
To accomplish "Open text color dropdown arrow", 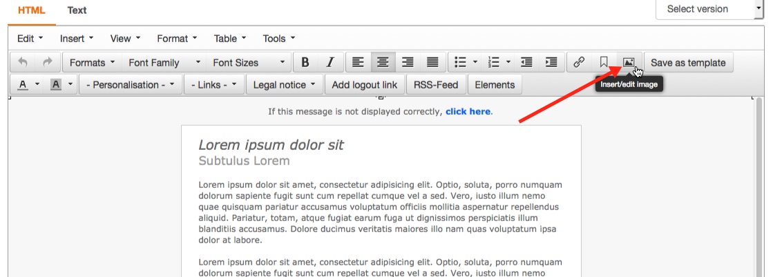I will pos(37,84).
